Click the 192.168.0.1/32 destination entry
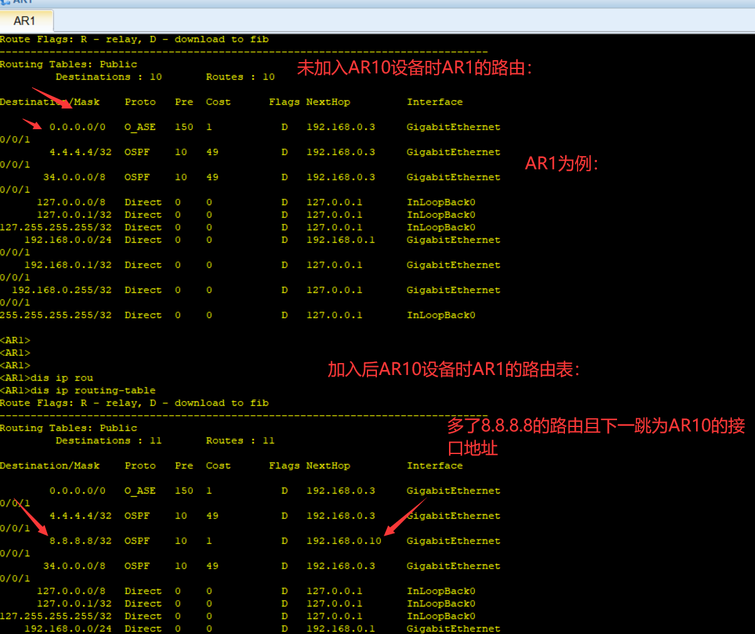 tap(68, 265)
